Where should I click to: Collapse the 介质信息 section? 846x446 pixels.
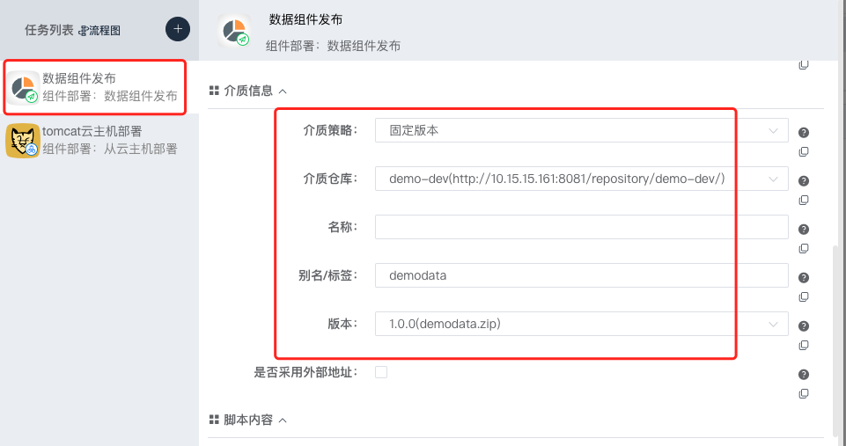pyautogui.click(x=283, y=91)
